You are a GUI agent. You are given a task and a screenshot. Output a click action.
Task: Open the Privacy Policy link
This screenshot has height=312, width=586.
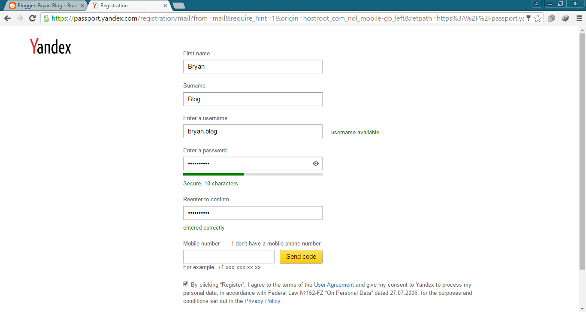[x=263, y=301]
